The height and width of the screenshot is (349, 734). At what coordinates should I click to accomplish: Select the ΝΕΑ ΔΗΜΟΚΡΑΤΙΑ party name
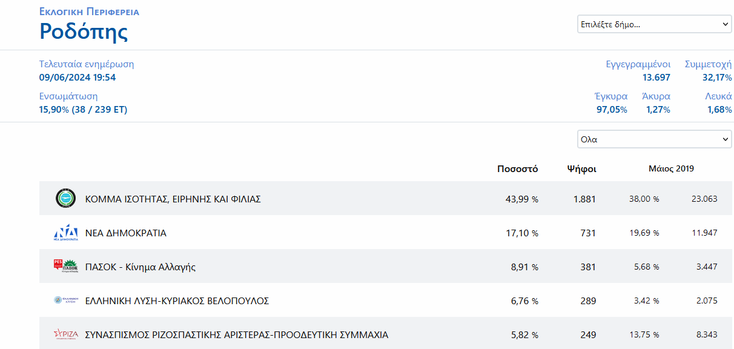[126, 233]
